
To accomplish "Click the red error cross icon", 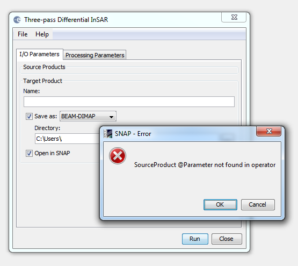I will tap(118, 156).
